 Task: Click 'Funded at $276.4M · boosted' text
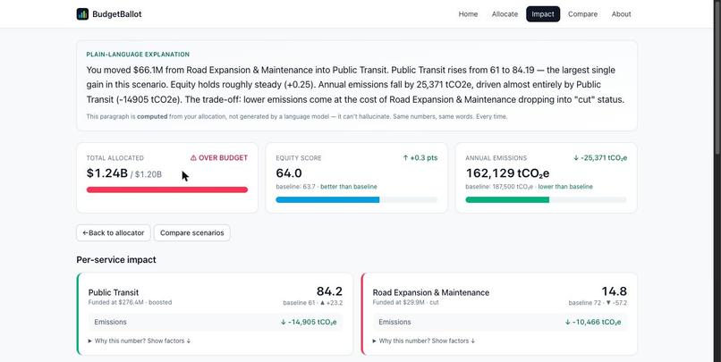[x=130, y=302]
